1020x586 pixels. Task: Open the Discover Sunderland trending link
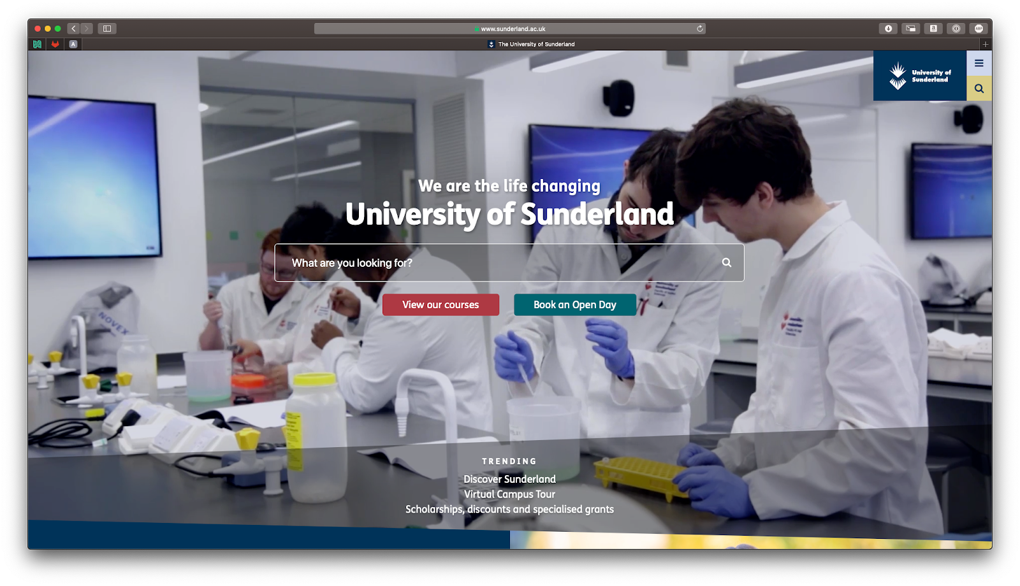pyautogui.click(x=509, y=479)
